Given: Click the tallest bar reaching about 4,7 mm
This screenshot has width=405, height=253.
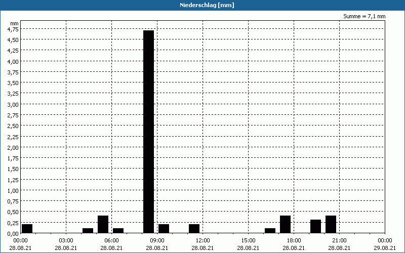Looking at the screenshot, I should (148, 132).
